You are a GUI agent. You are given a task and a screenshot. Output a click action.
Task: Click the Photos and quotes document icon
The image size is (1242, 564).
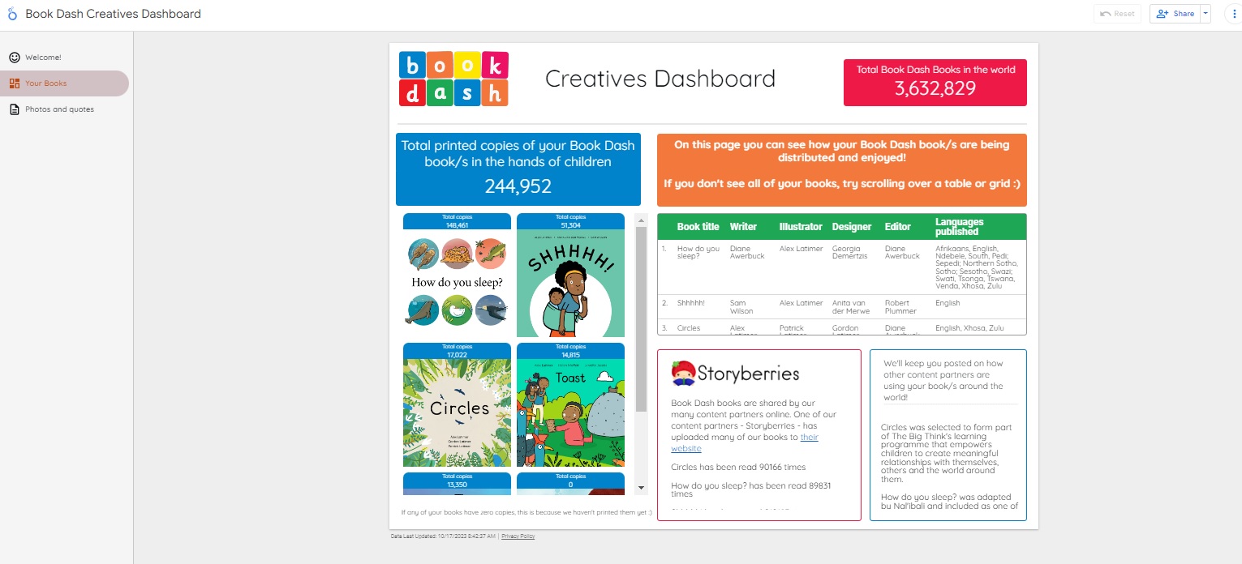coord(15,109)
